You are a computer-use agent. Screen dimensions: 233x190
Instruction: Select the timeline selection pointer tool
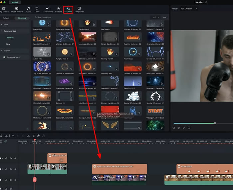pos(6,136)
